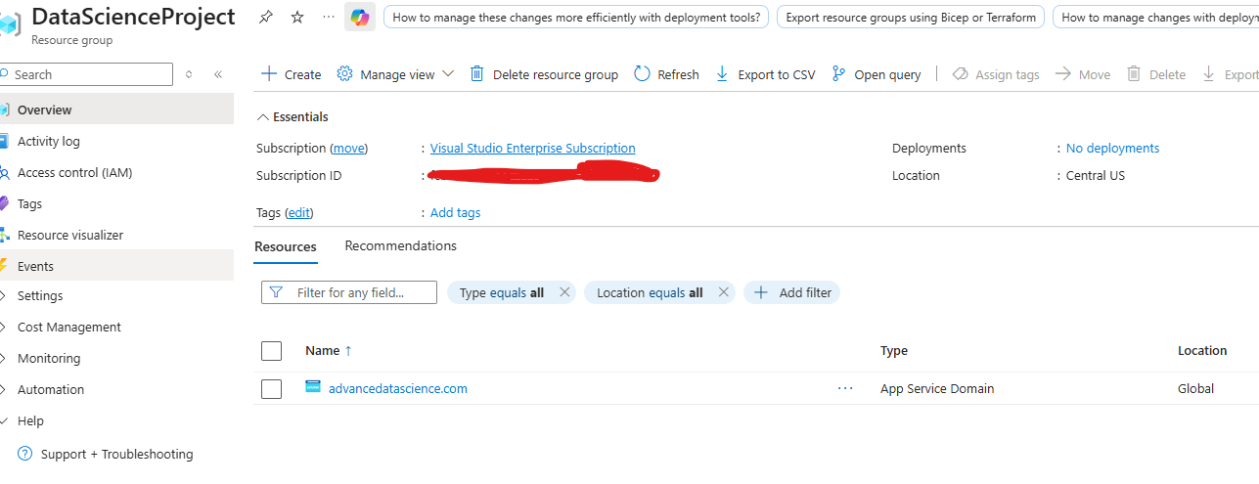Click the Manage view gear icon
Viewport: 1259px width, 484px height.
tap(344, 74)
